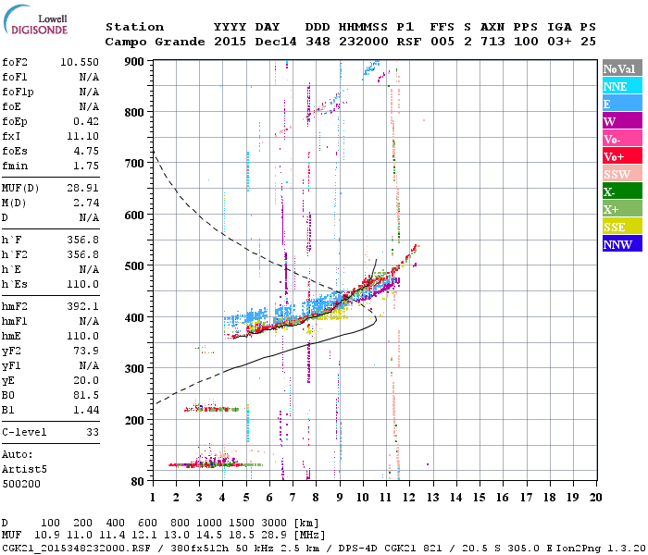Select the NNW dark blue legend swatch
648x555 pixels.
[x=622, y=244]
